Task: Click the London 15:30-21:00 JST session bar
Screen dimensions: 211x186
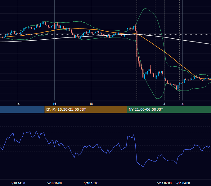Action: tap(86, 109)
